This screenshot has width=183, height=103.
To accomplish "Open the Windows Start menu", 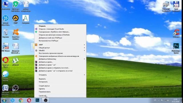I will coord(4,100).
